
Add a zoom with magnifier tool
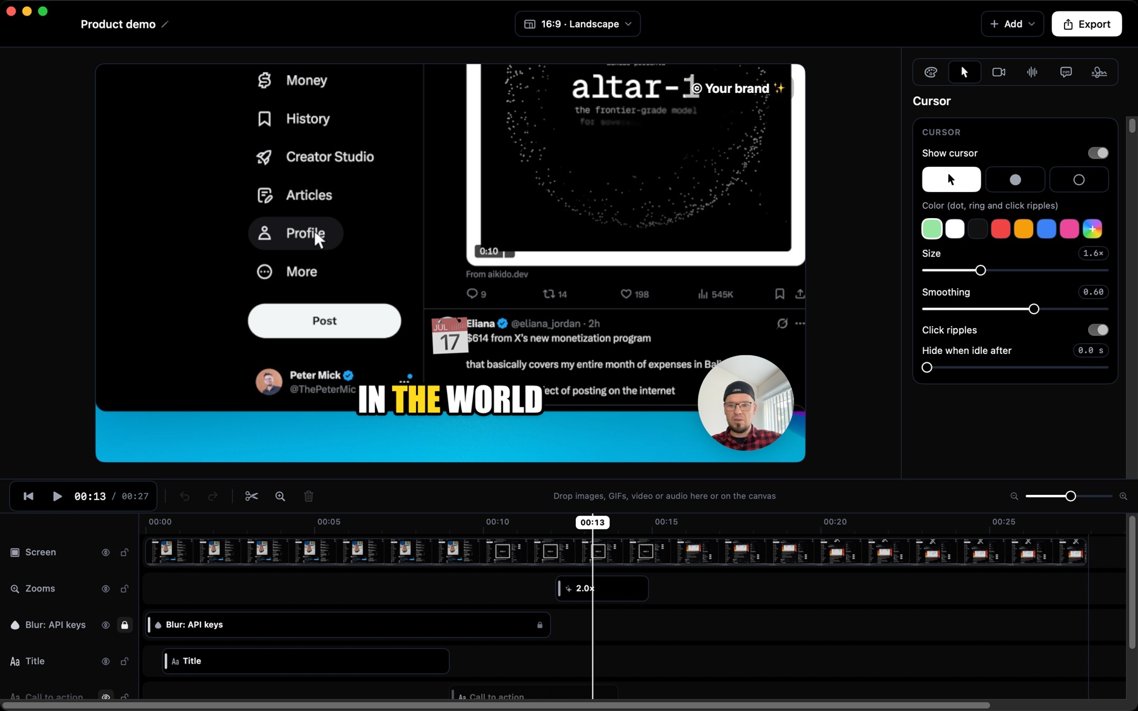tap(280, 496)
